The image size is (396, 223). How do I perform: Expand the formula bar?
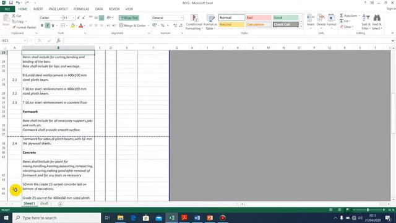pyautogui.click(x=392, y=40)
